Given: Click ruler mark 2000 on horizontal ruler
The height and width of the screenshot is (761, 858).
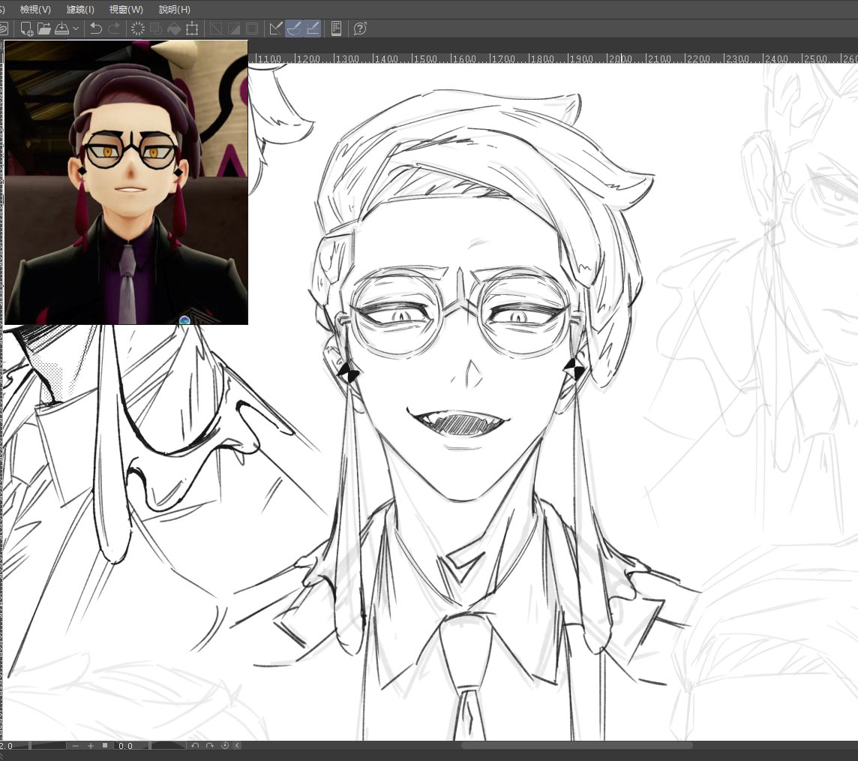Looking at the screenshot, I should tap(620, 59).
